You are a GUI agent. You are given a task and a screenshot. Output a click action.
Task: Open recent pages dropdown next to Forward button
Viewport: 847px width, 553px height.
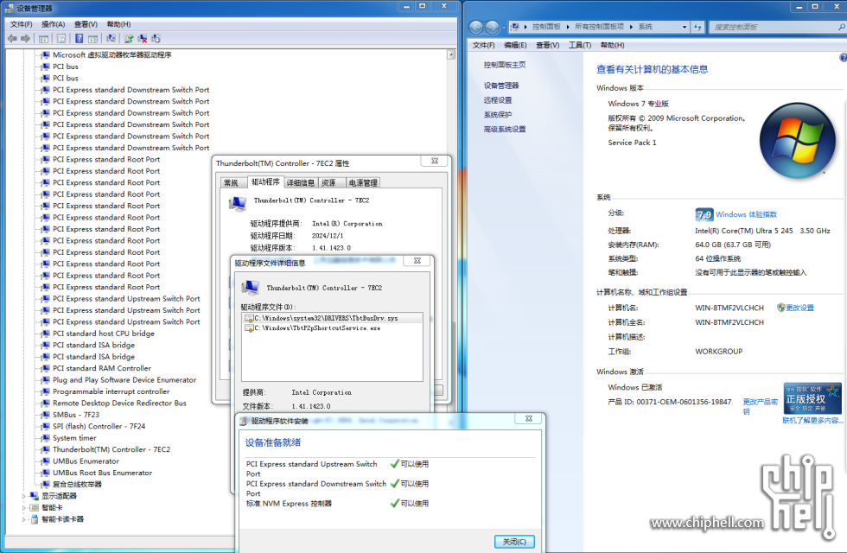point(503,27)
